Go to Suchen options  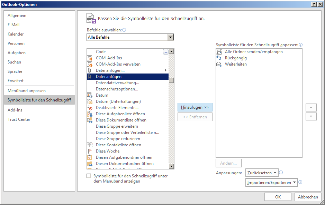coord(39,62)
